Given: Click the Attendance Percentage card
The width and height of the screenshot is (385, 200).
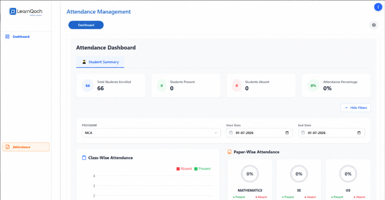Looking at the screenshot, I should pyautogui.click(x=336, y=86).
